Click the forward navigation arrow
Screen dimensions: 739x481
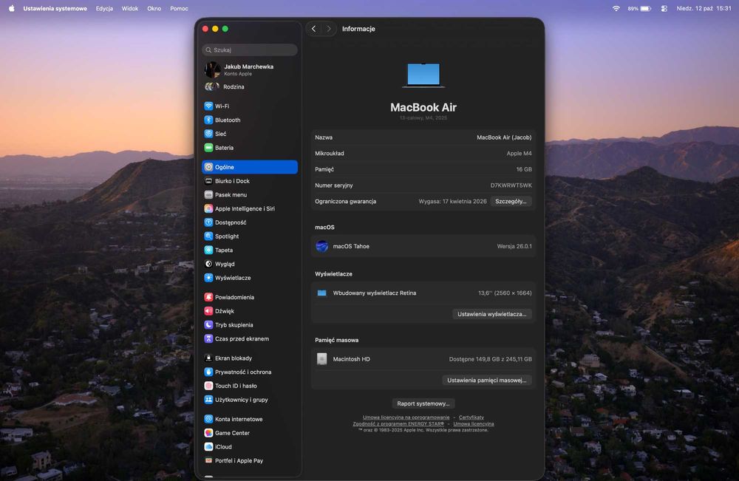pos(329,29)
